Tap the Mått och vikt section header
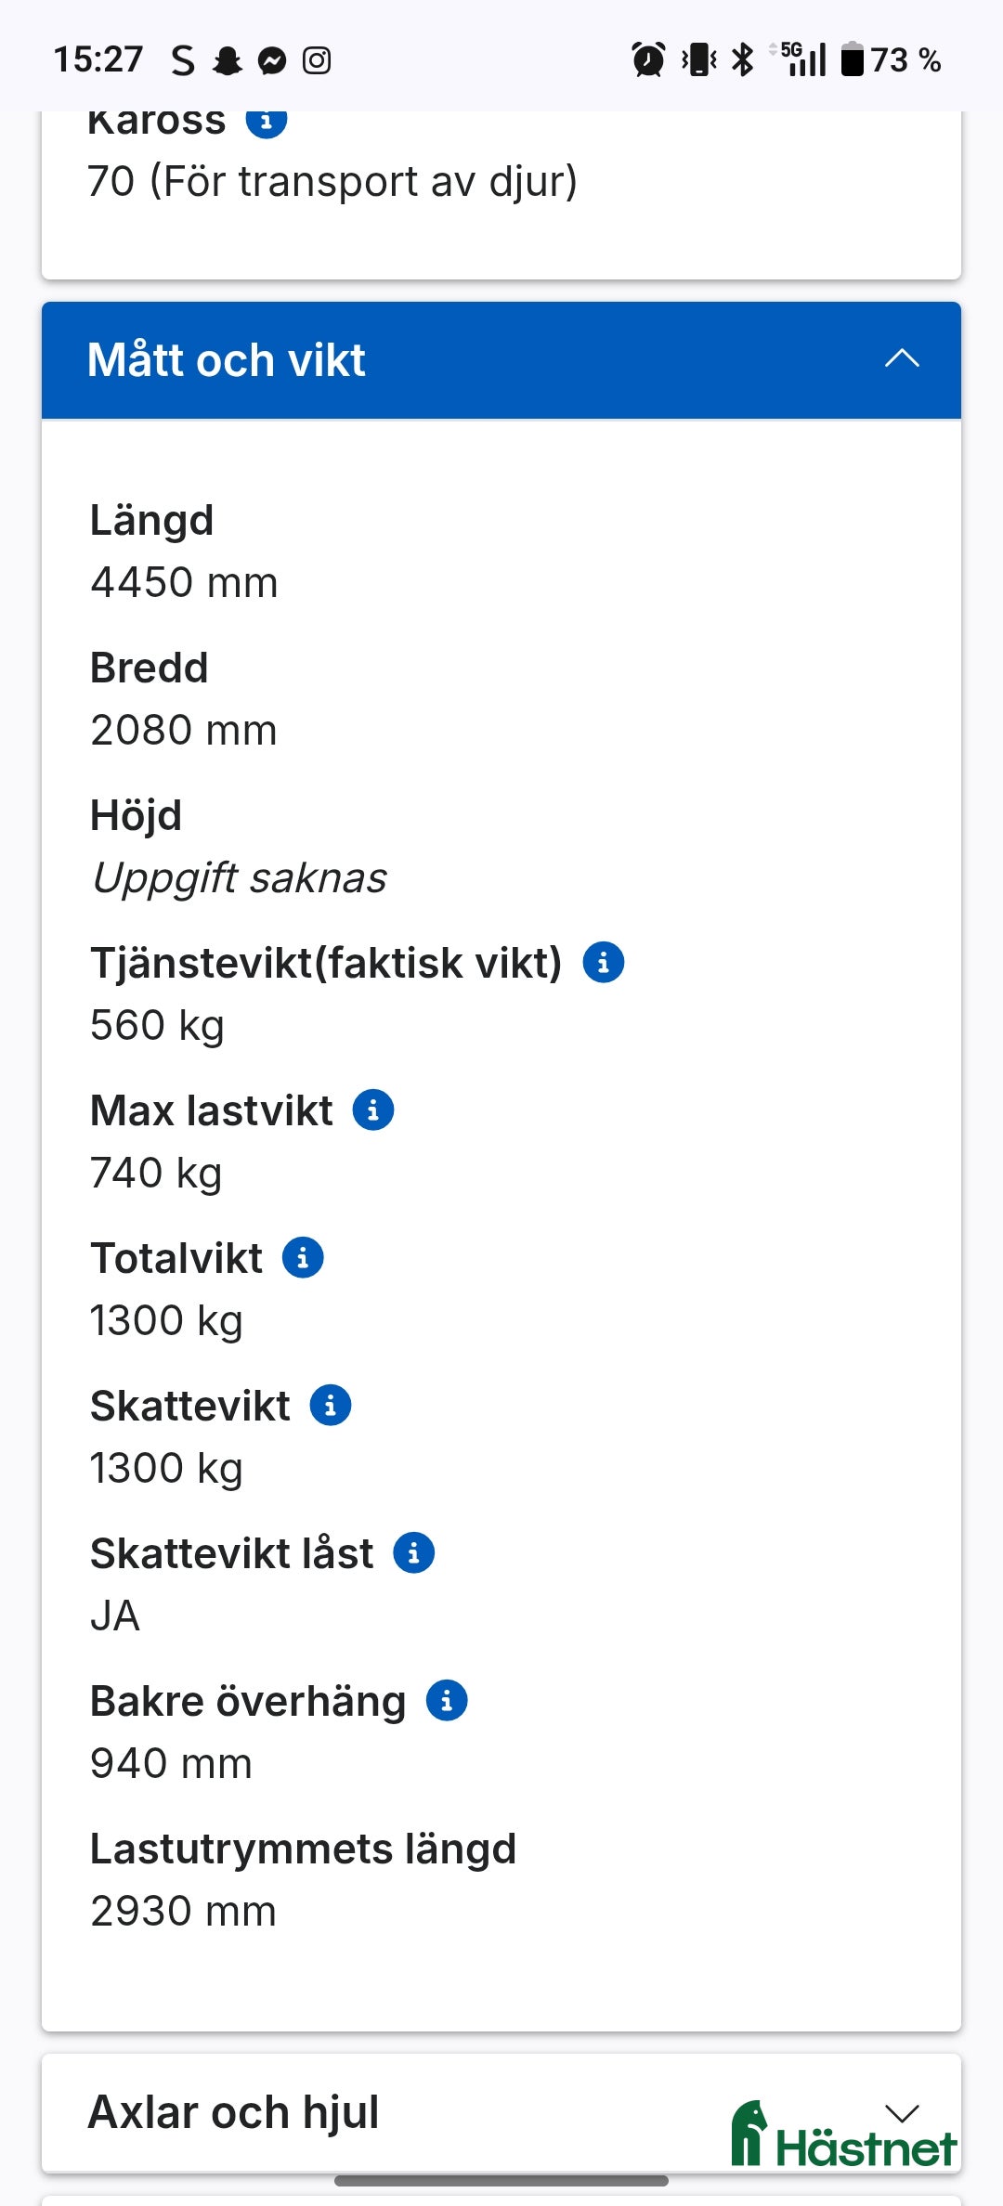This screenshot has width=1003, height=2206. [x=371, y=360]
